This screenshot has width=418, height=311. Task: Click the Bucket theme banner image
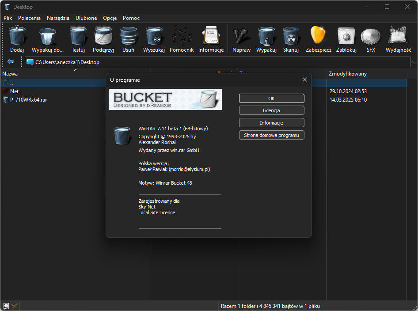pyautogui.click(x=165, y=99)
